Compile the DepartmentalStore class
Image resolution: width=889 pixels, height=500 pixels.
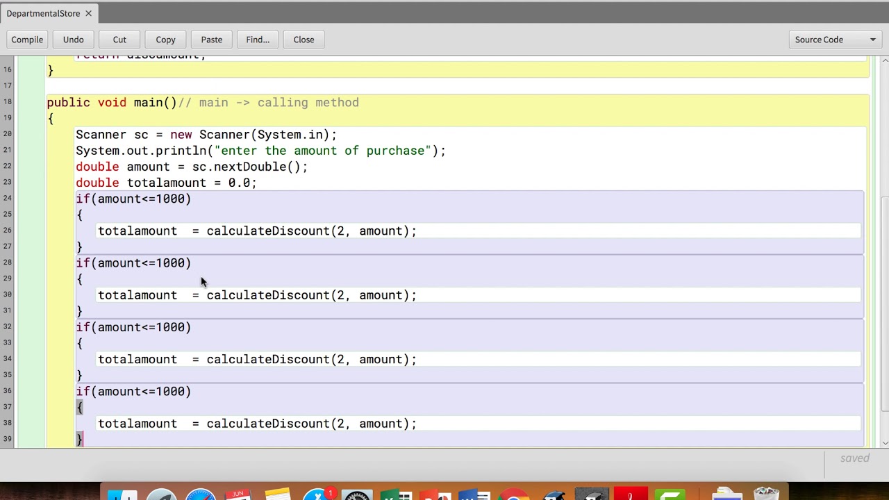pos(27,40)
